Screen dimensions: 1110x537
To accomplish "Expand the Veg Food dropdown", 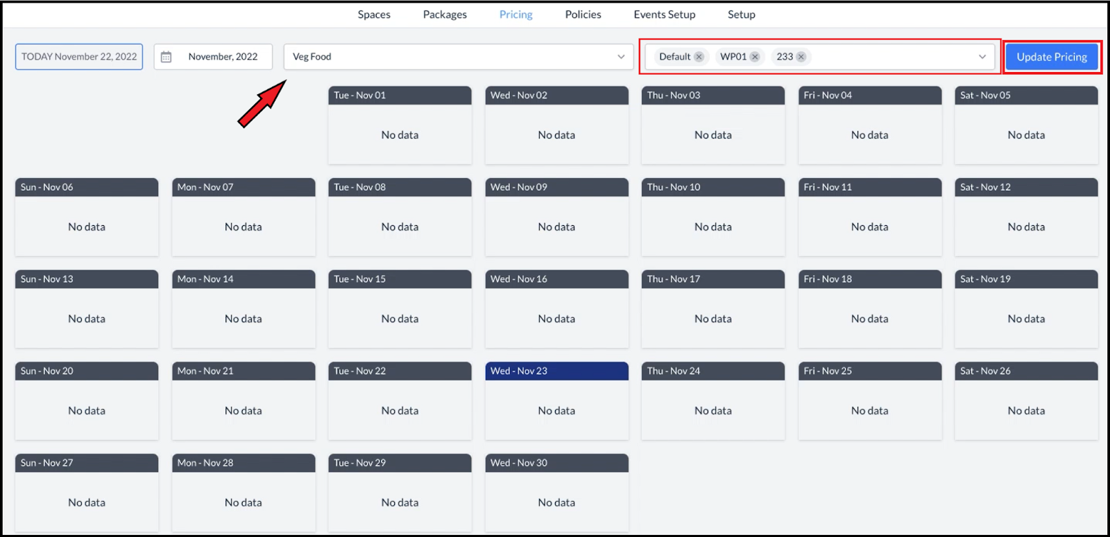I will pyautogui.click(x=620, y=57).
